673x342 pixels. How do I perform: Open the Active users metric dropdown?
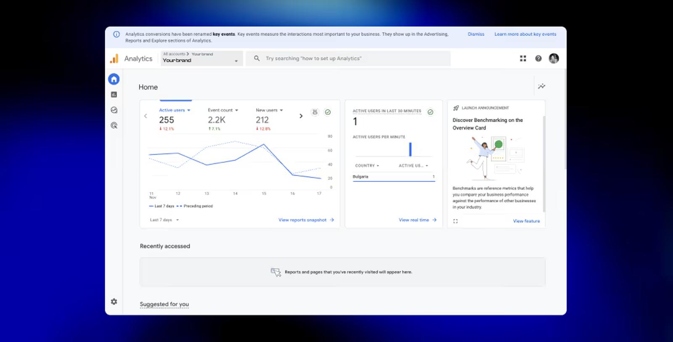[175, 110]
